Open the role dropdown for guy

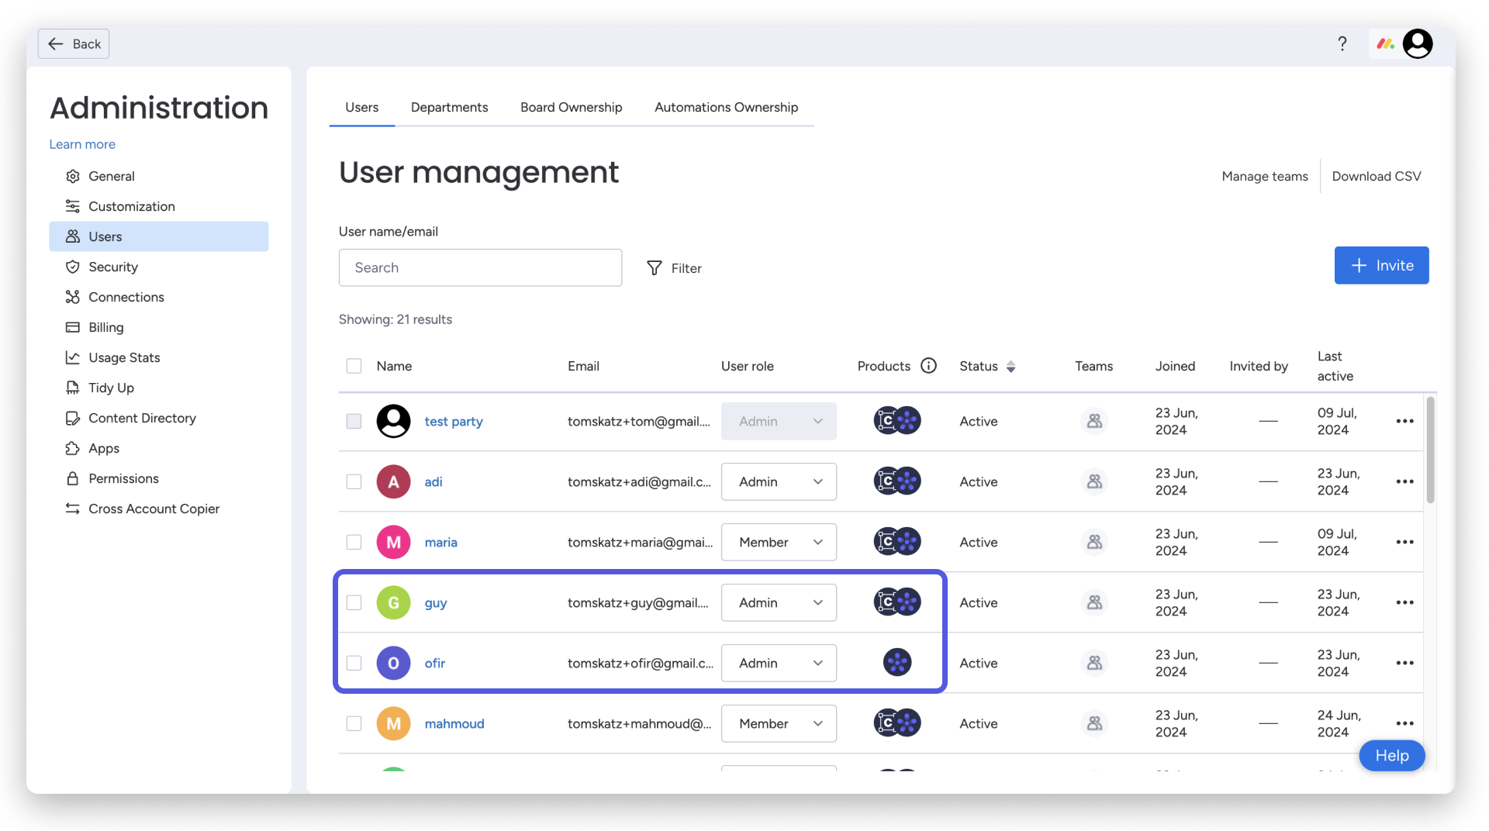click(779, 602)
